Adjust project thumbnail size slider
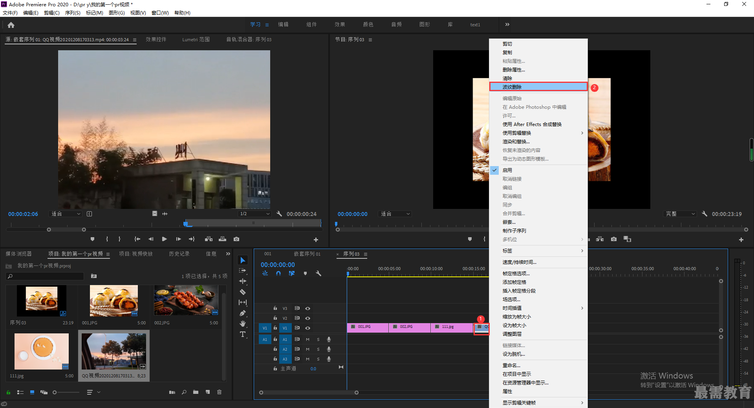754x408 pixels. click(66, 392)
